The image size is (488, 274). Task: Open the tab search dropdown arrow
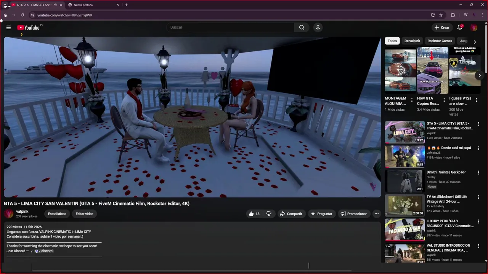click(x=5, y=5)
